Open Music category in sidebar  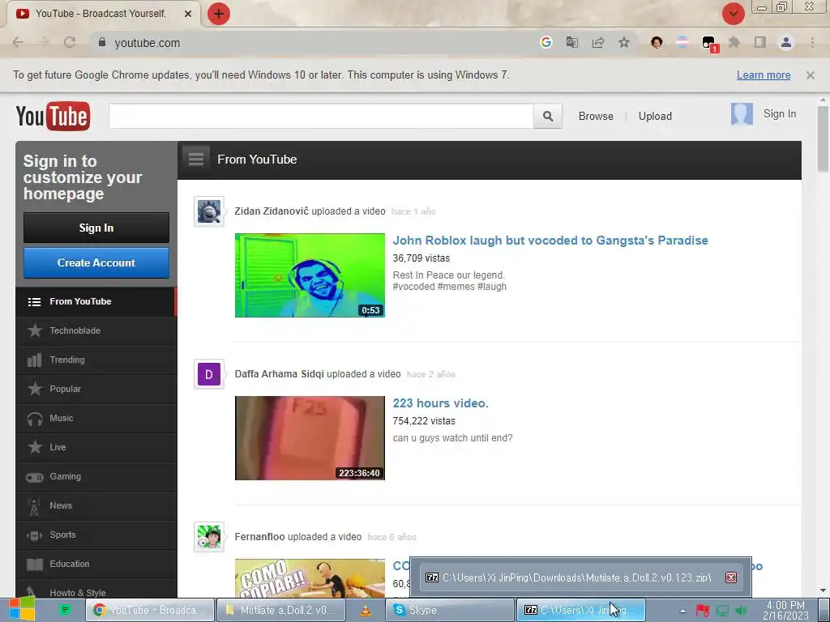click(x=96, y=418)
